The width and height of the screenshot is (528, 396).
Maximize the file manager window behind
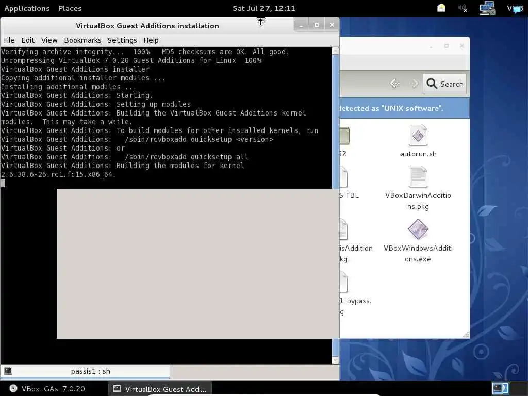(447, 46)
